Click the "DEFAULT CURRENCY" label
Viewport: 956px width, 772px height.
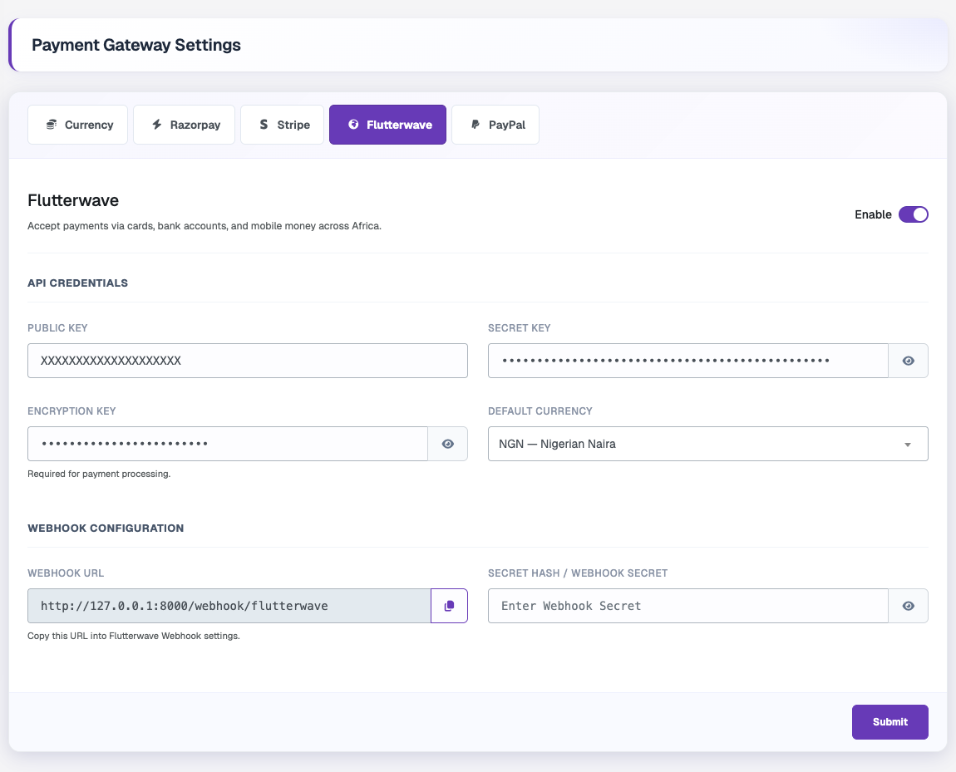(x=540, y=411)
